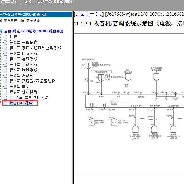Open 第6章 发动机 chapter
This screenshot has width=184, height=184.
coord(22,75)
